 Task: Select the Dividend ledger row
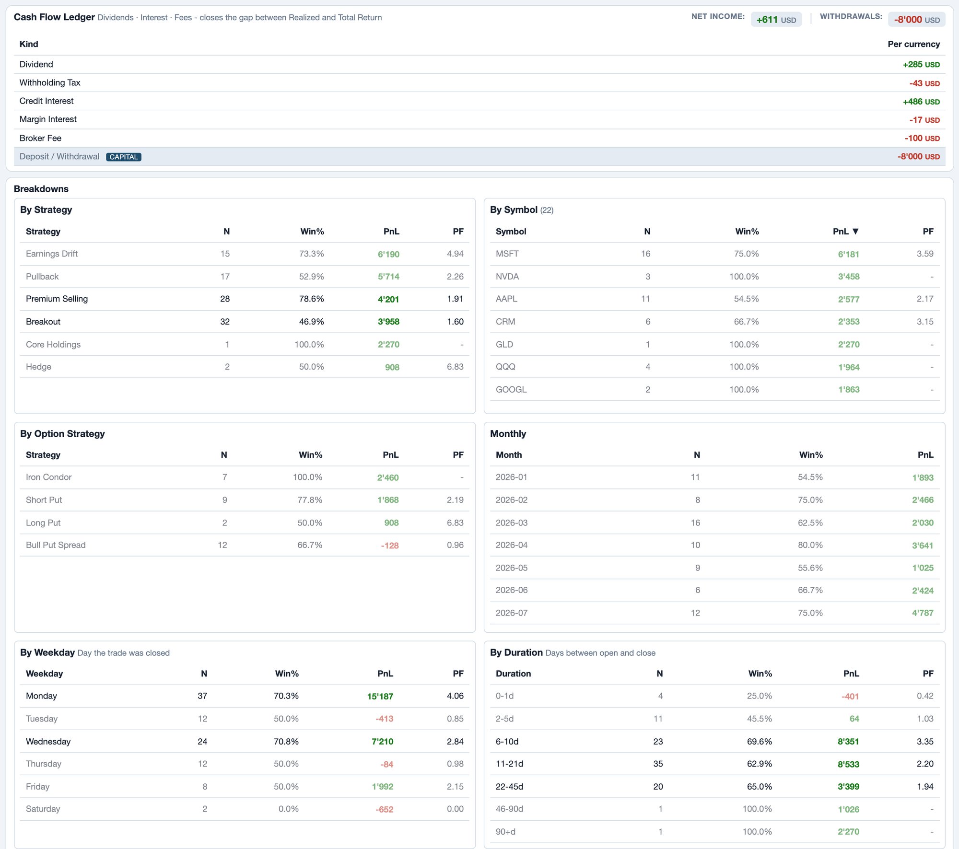(479, 64)
